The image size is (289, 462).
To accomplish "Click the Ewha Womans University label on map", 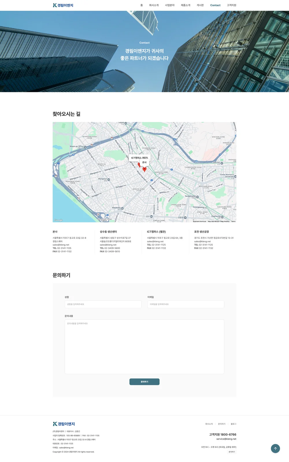I will tap(227, 176).
